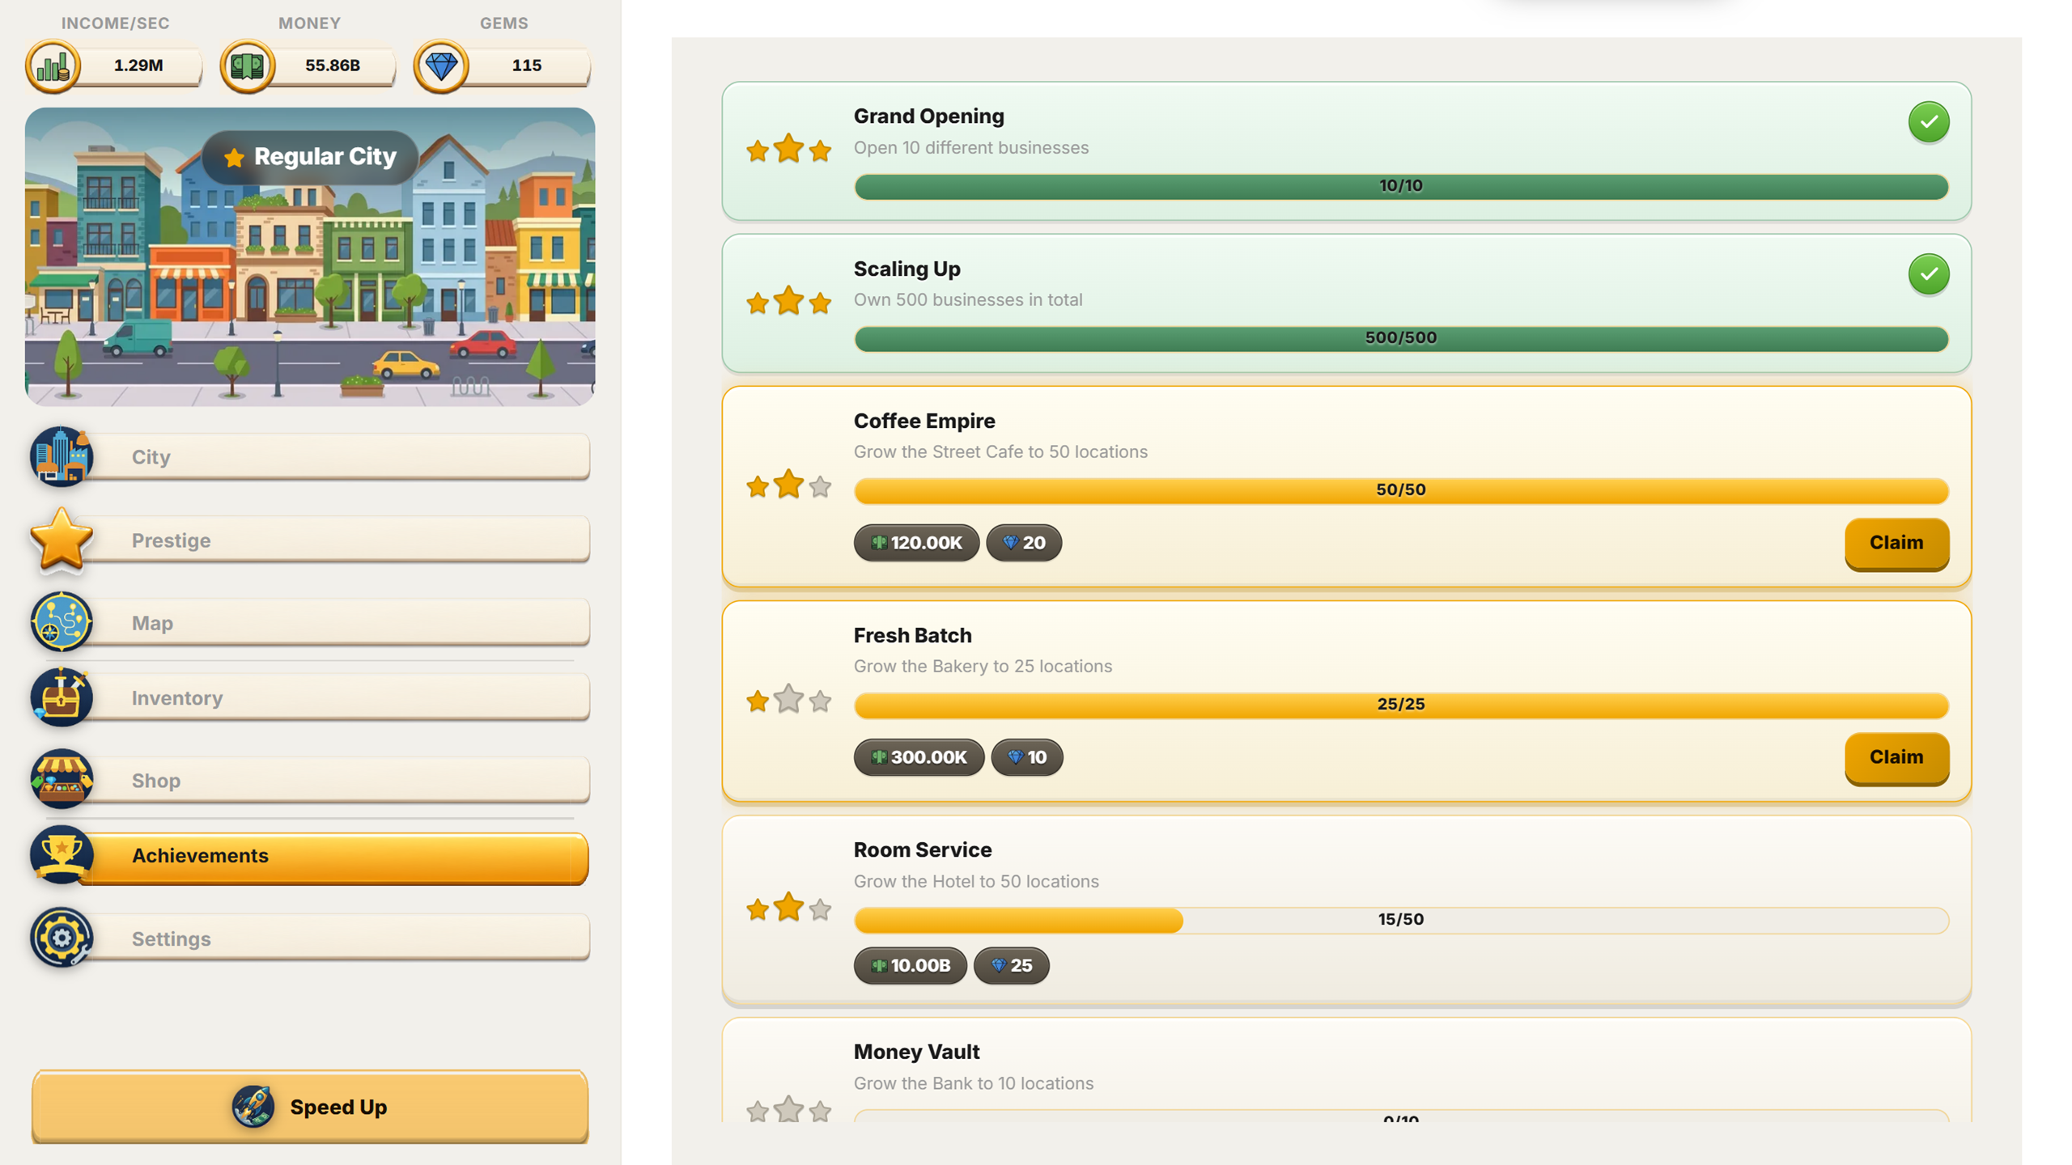
Task: Click the 120.00K money reward pill
Action: coord(916,543)
